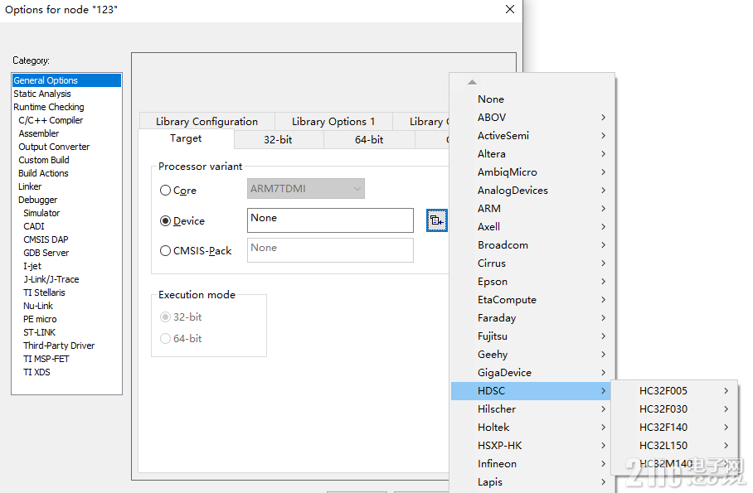Image resolution: width=753 pixels, height=493 pixels.
Task: Expand the AnalogDevices vendor submenu
Action: (532, 190)
